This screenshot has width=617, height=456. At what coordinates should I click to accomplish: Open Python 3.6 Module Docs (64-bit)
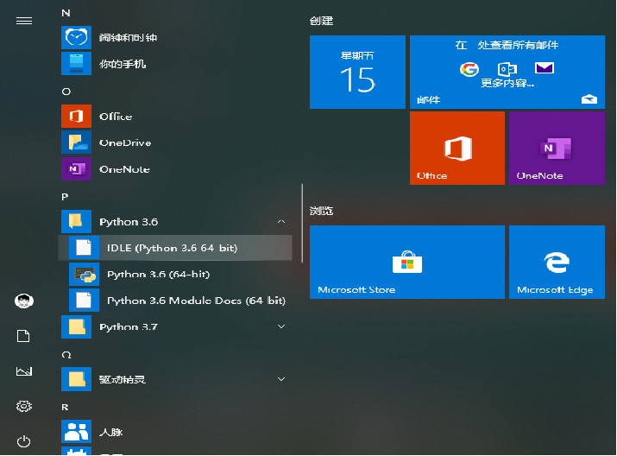point(177,301)
